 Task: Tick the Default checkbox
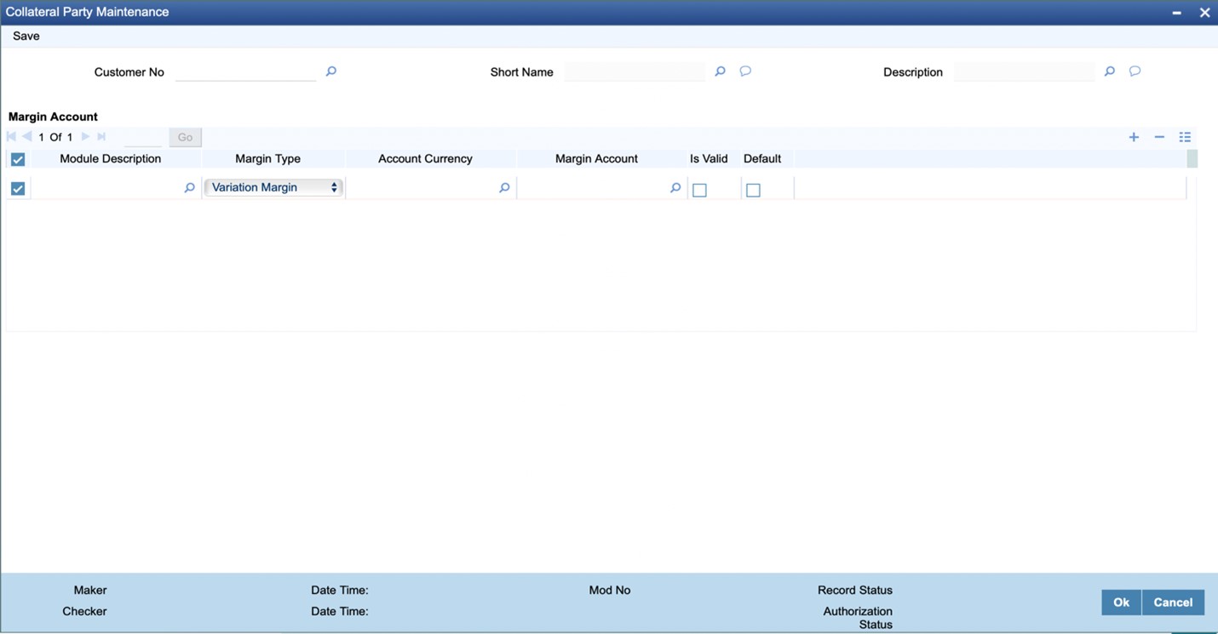[x=753, y=191]
